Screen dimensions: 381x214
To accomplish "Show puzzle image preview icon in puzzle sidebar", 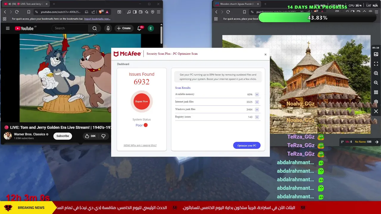I will point(376,54).
